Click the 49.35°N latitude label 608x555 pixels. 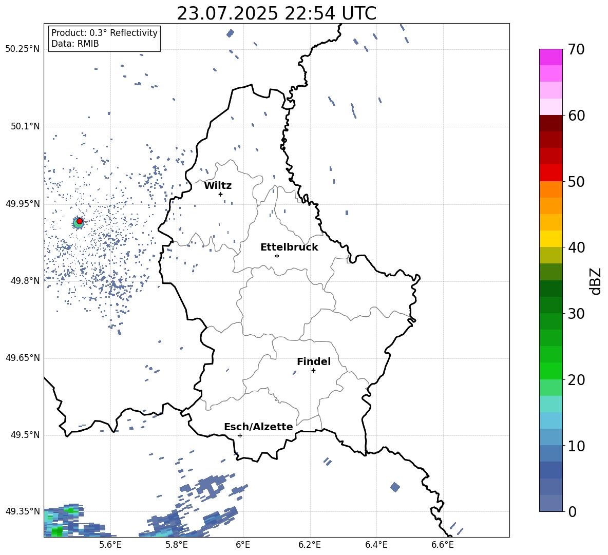23,511
